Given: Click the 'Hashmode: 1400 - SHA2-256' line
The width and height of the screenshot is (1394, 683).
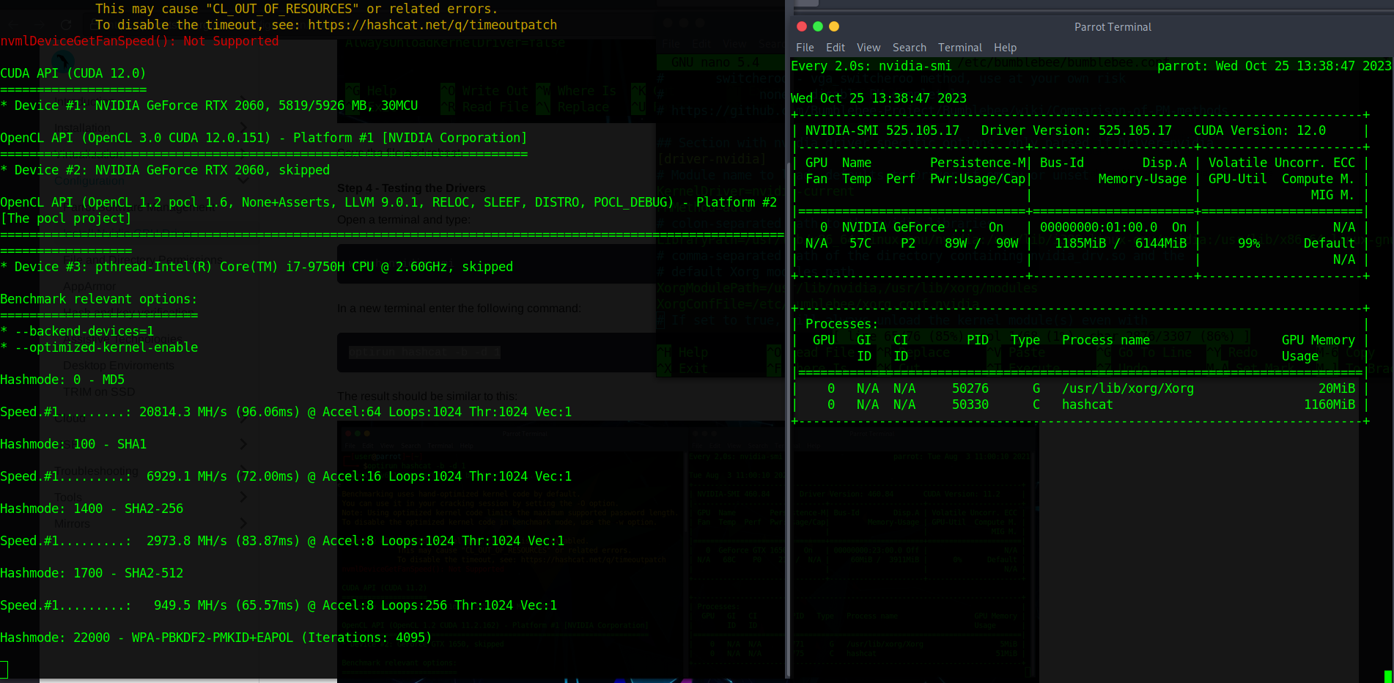Looking at the screenshot, I should pyautogui.click(x=92, y=509).
